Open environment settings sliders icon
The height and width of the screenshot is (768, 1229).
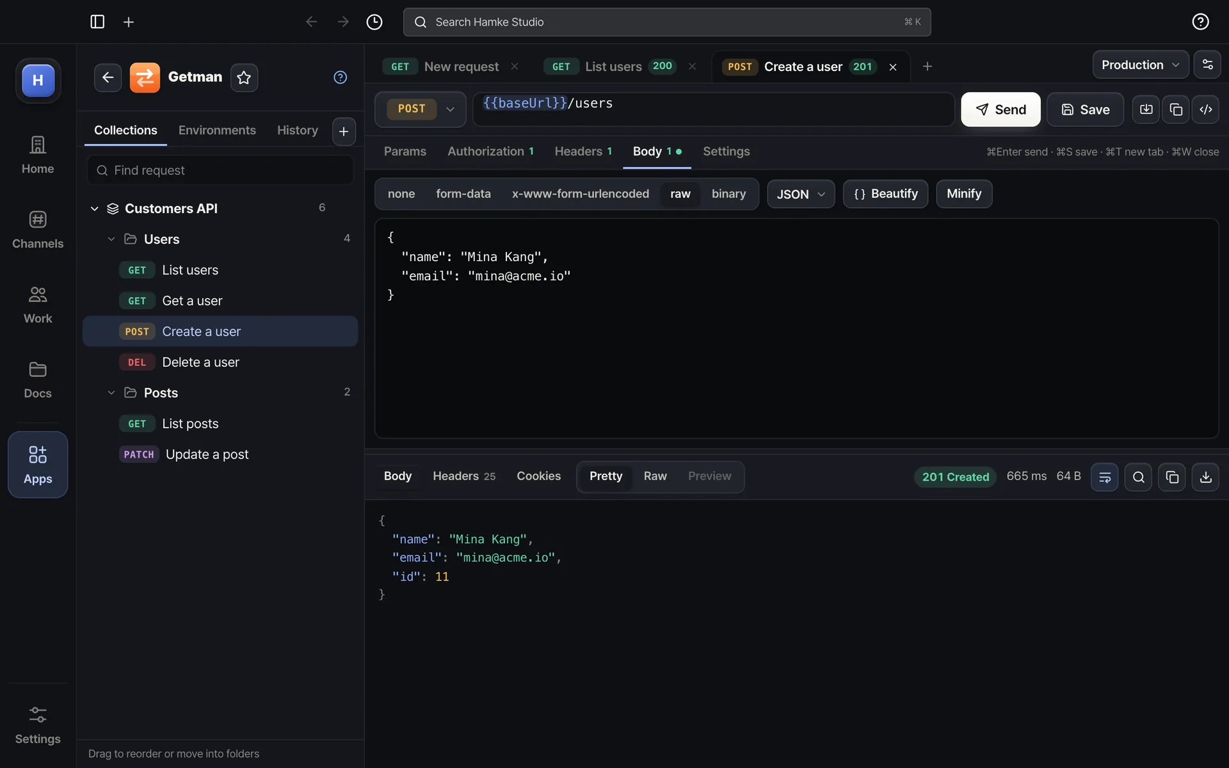click(1207, 65)
